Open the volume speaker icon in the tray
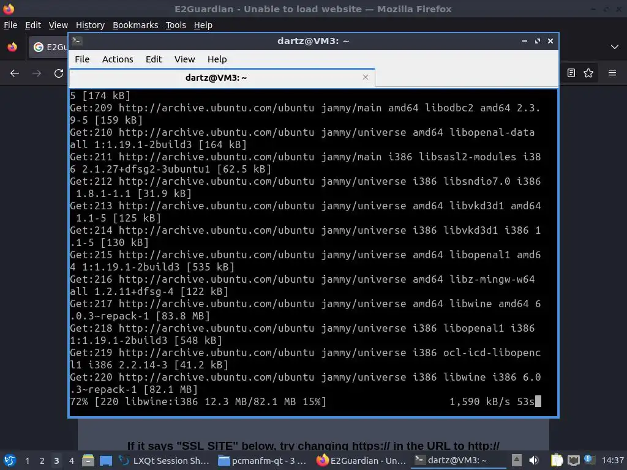627x470 pixels. click(x=534, y=460)
